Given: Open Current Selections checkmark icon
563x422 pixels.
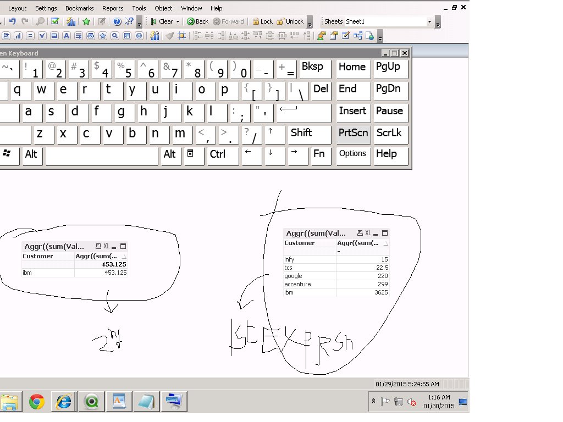Looking at the screenshot, I should [55, 21].
